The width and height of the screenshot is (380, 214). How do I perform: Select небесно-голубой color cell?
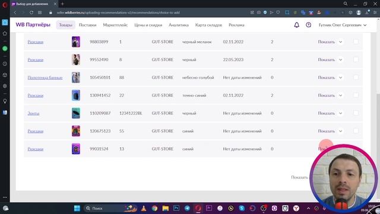tap(198, 78)
